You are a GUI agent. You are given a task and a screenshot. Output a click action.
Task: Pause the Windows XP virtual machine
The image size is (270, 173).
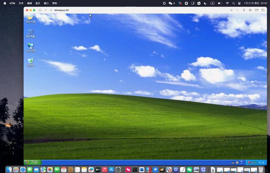point(46,10)
